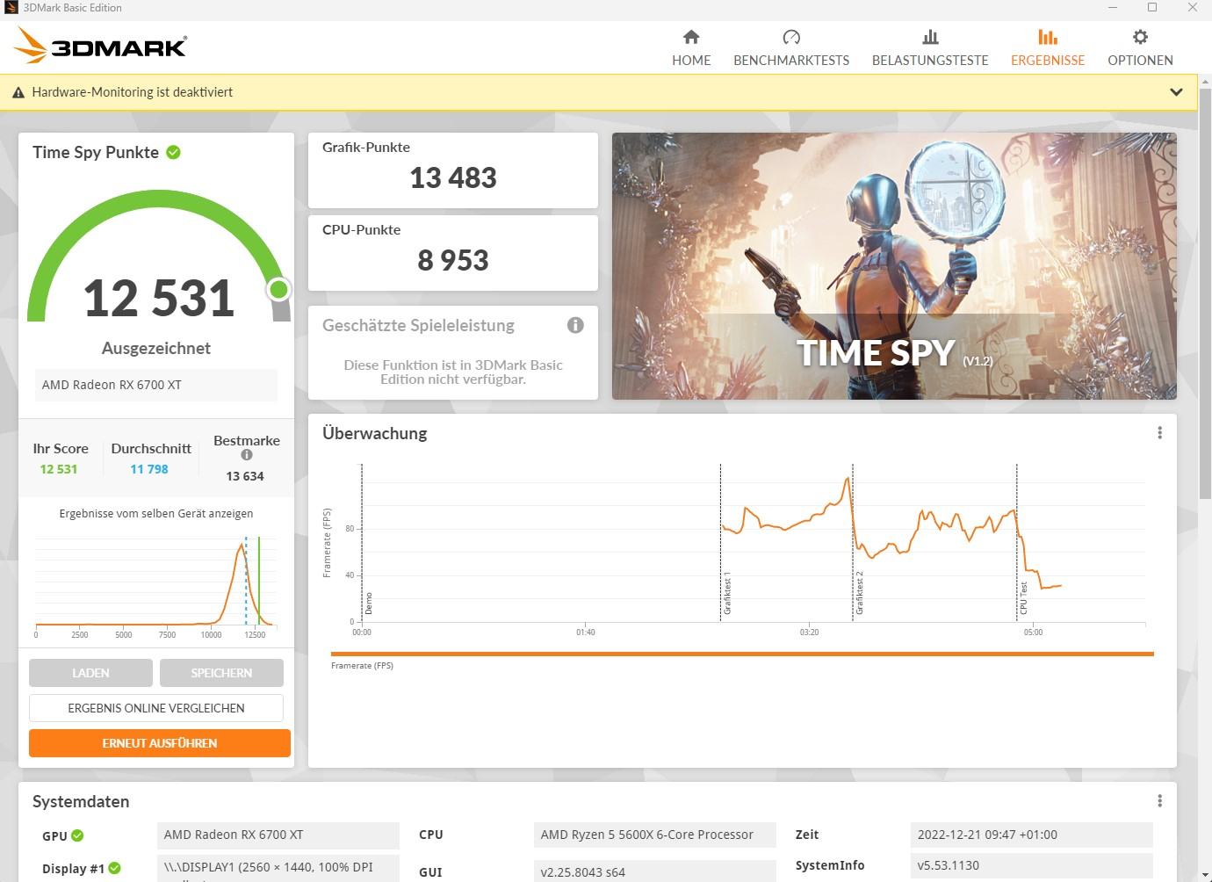
Task: Click the Durchschnitt value 11 798
Action: (149, 469)
